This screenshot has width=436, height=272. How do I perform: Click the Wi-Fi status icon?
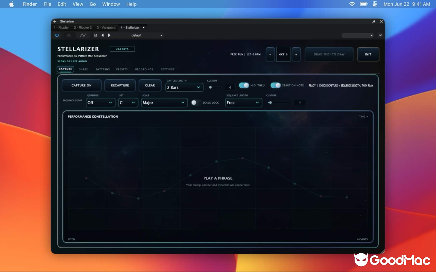pyautogui.click(x=352, y=4)
